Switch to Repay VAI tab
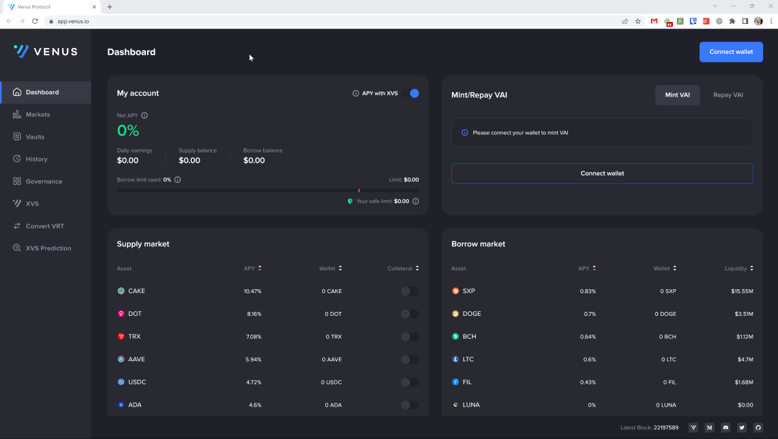This screenshot has width=778, height=439. point(728,95)
